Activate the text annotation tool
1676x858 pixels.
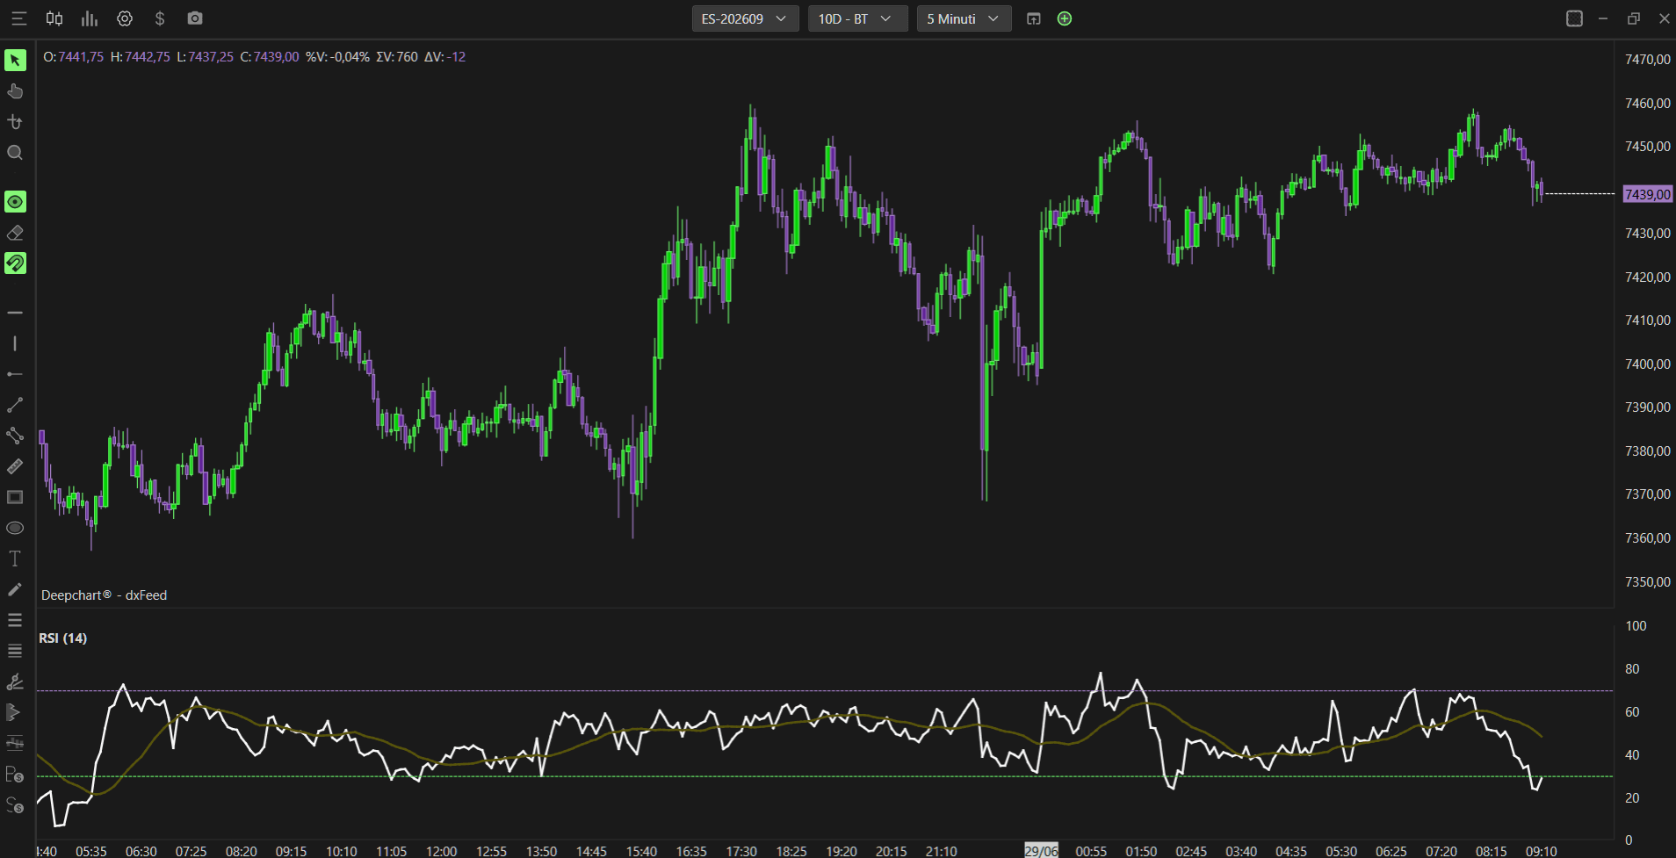15,559
